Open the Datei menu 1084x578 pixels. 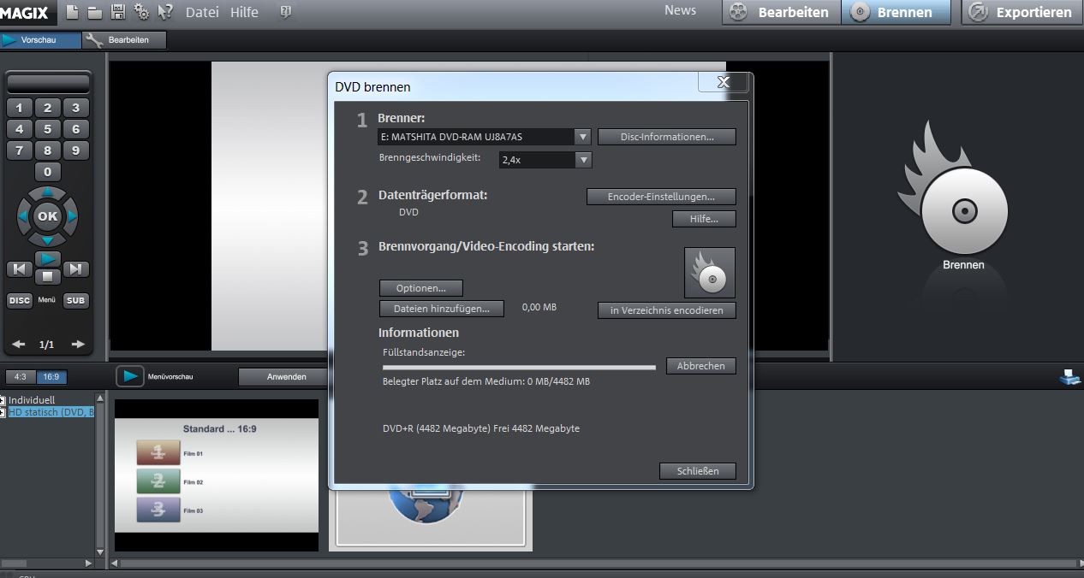[202, 12]
